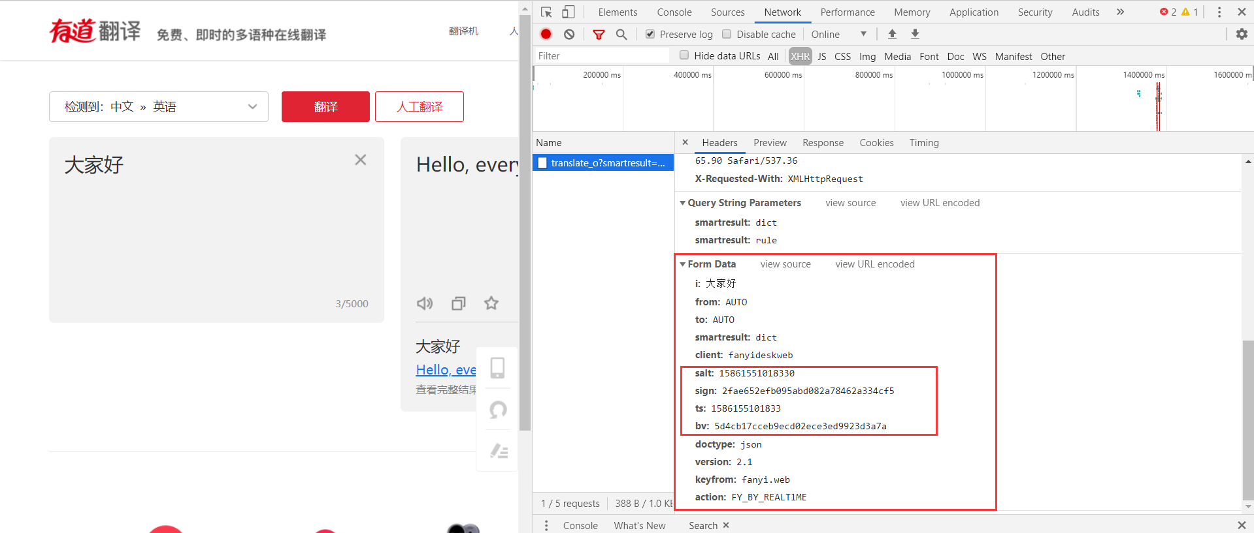The image size is (1254, 533).
Task: Show more DevTools tabs chevron
Action: (1120, 12)
